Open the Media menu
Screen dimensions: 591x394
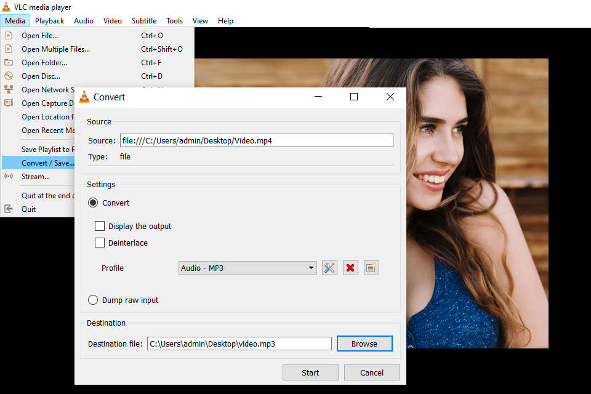[x=15, y=21]
